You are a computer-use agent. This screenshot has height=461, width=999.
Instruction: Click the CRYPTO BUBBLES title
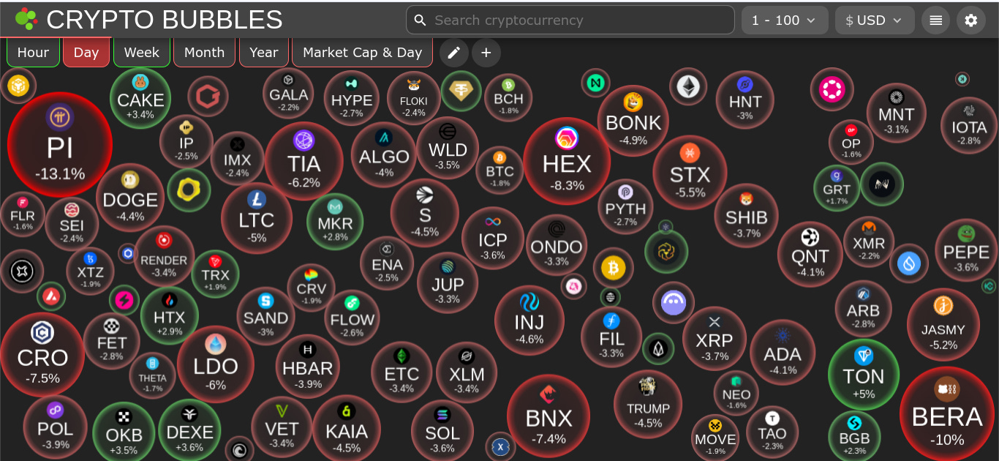[x=165, y=20]
